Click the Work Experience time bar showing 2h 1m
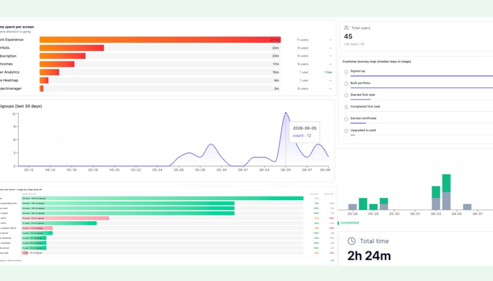Image resolution: width=493 pixels, height=281 pixels. pos(160,40)
